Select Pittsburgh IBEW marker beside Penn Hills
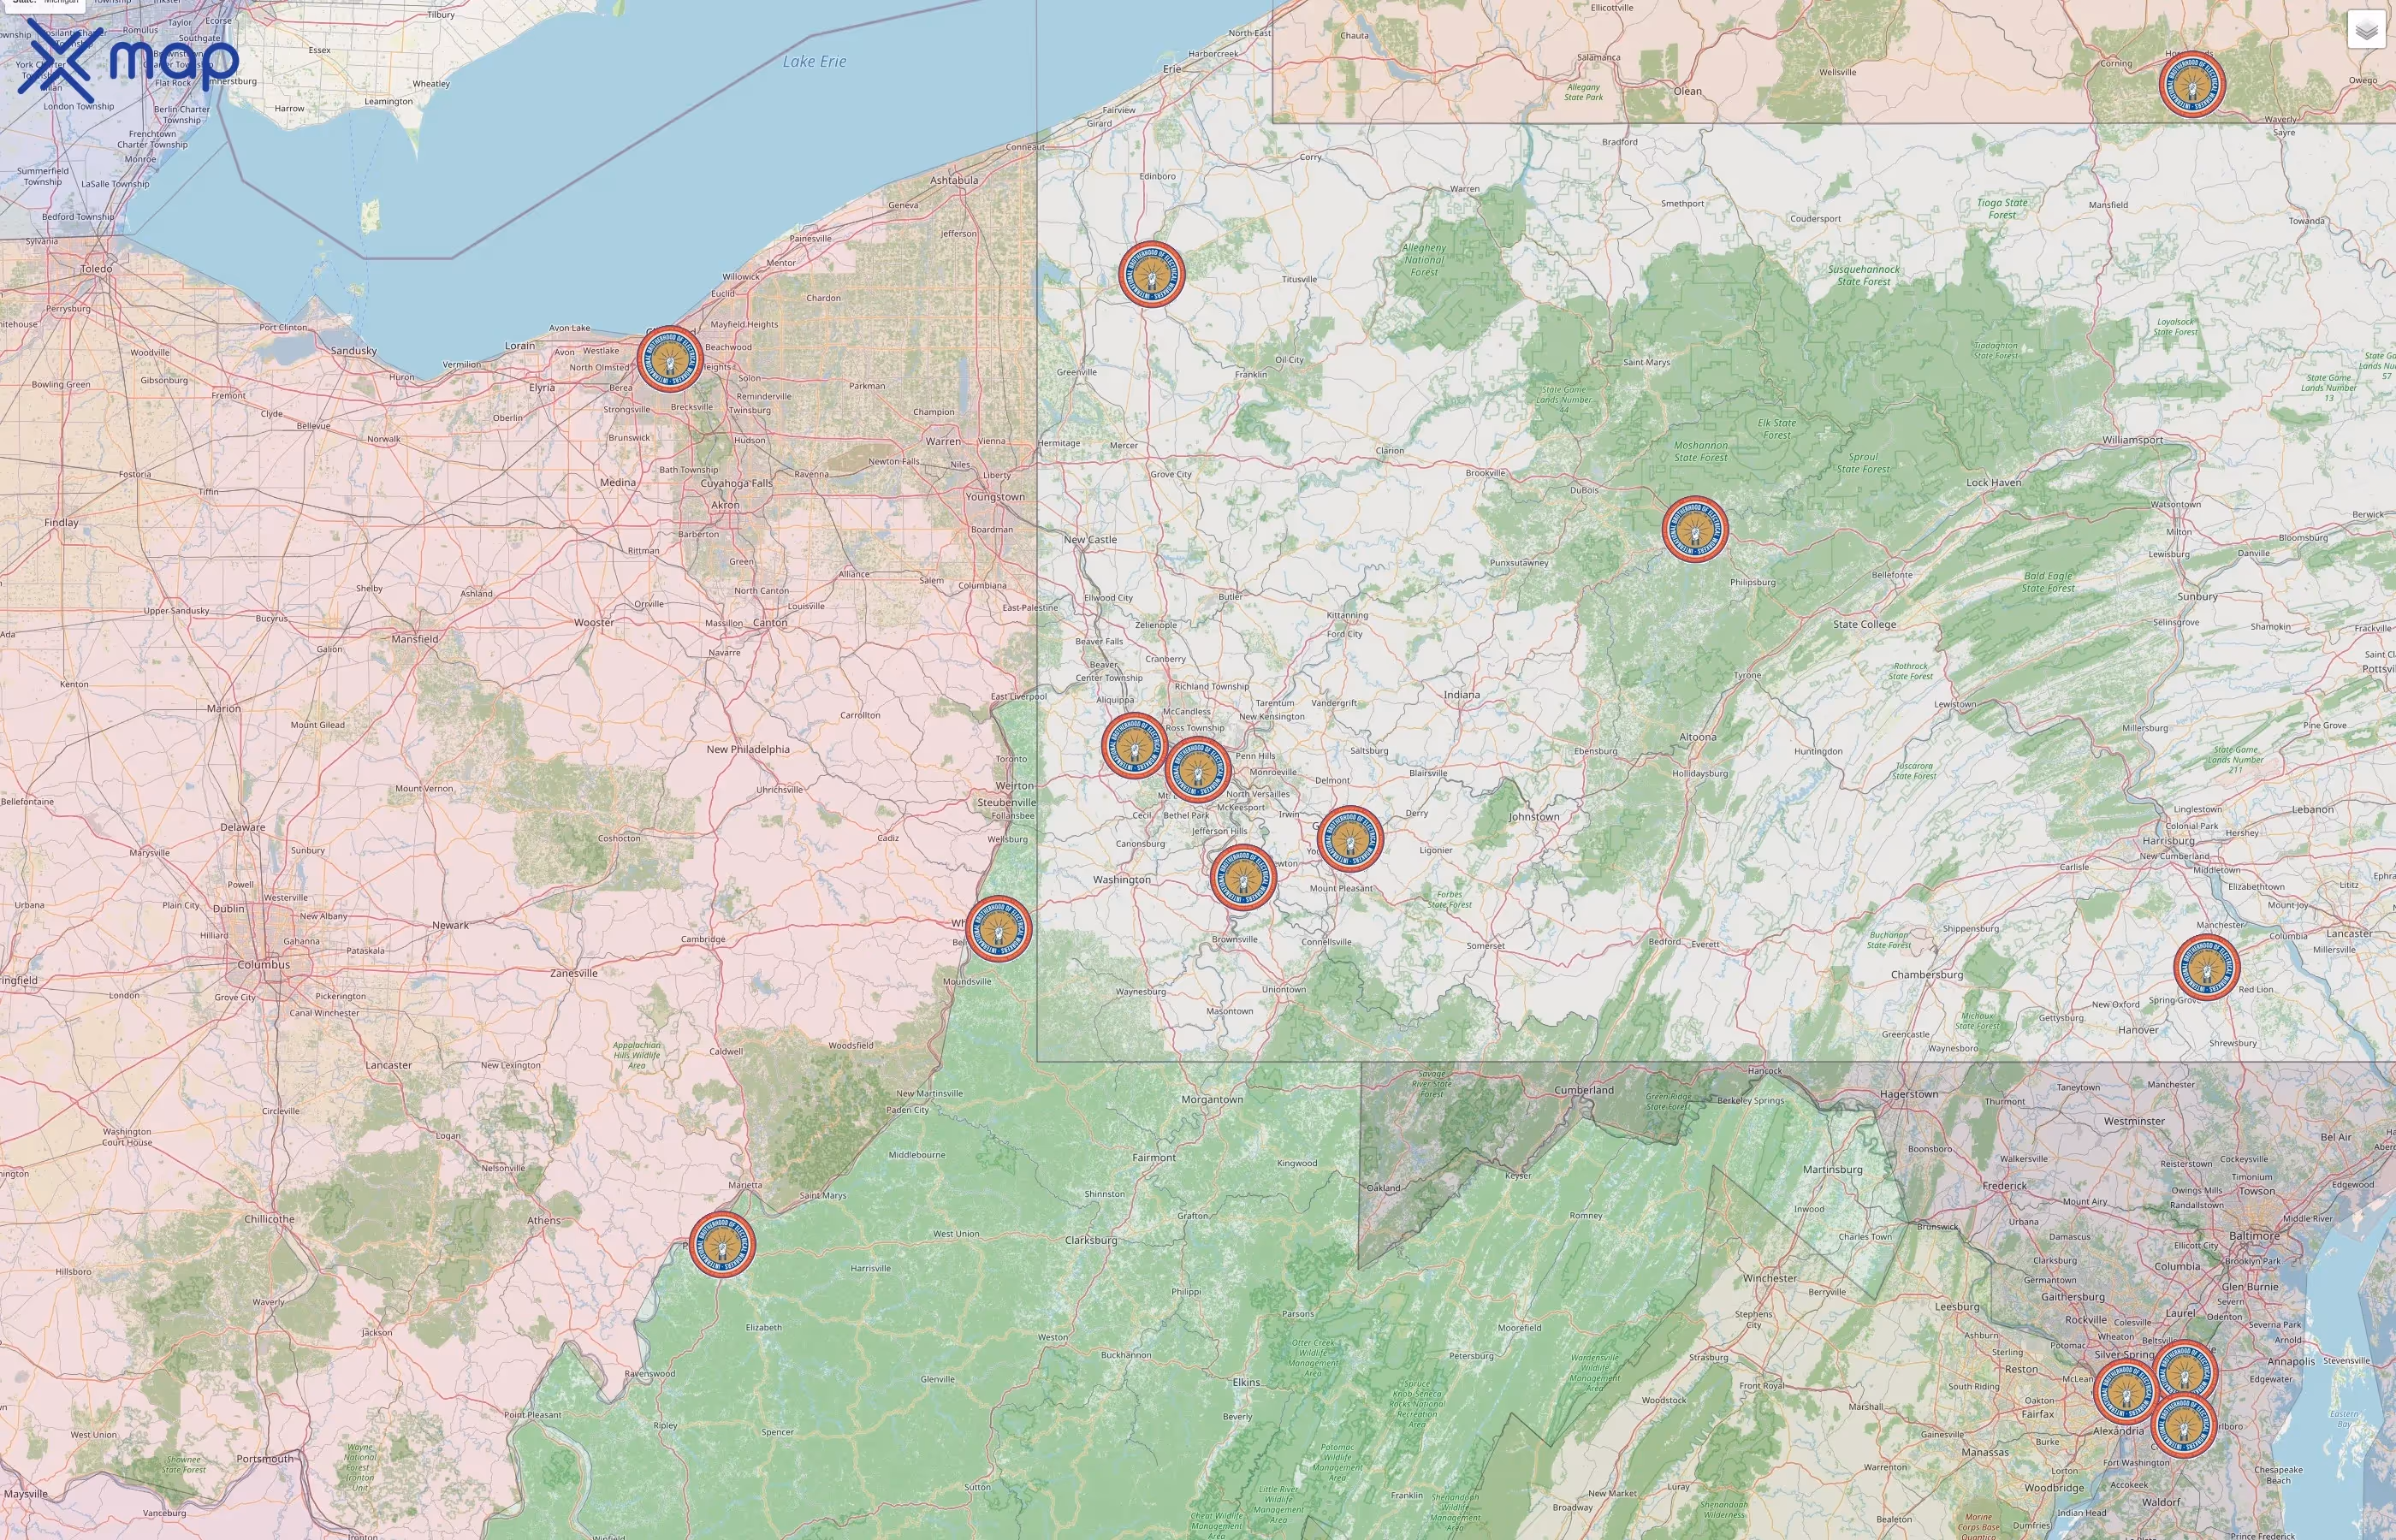 pos(1198,770)
